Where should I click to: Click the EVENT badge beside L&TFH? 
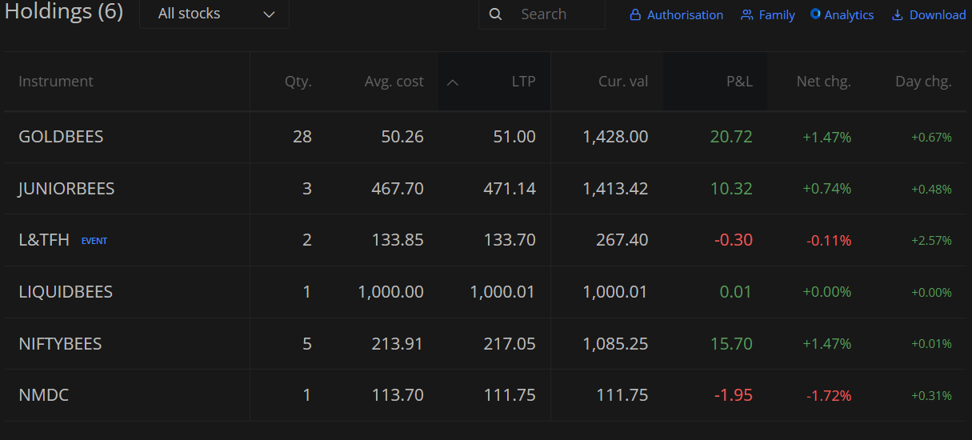click(x=94, y=241)
